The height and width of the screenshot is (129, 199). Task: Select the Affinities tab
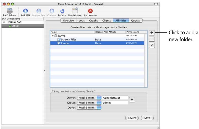coord(121,20)
